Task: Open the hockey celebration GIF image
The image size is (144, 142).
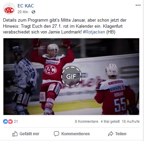Action: [71, 76]
